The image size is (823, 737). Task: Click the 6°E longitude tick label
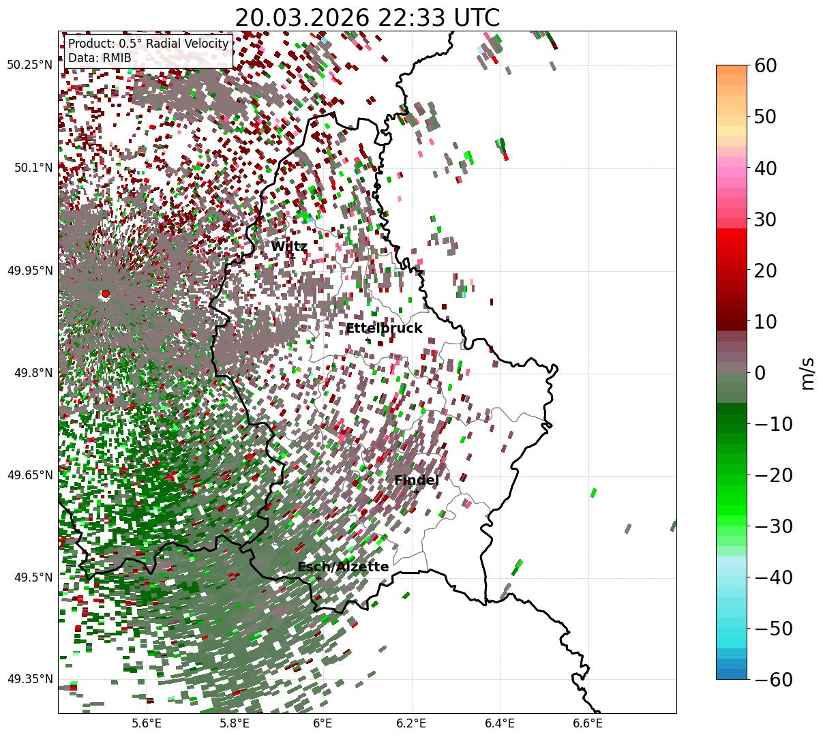[x=323, y=723]
